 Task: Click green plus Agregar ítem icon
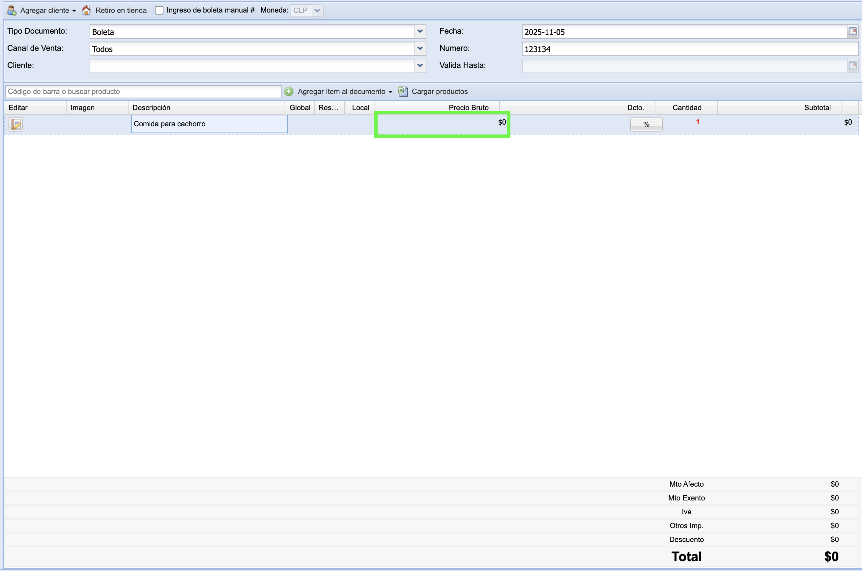coord(289,91)
